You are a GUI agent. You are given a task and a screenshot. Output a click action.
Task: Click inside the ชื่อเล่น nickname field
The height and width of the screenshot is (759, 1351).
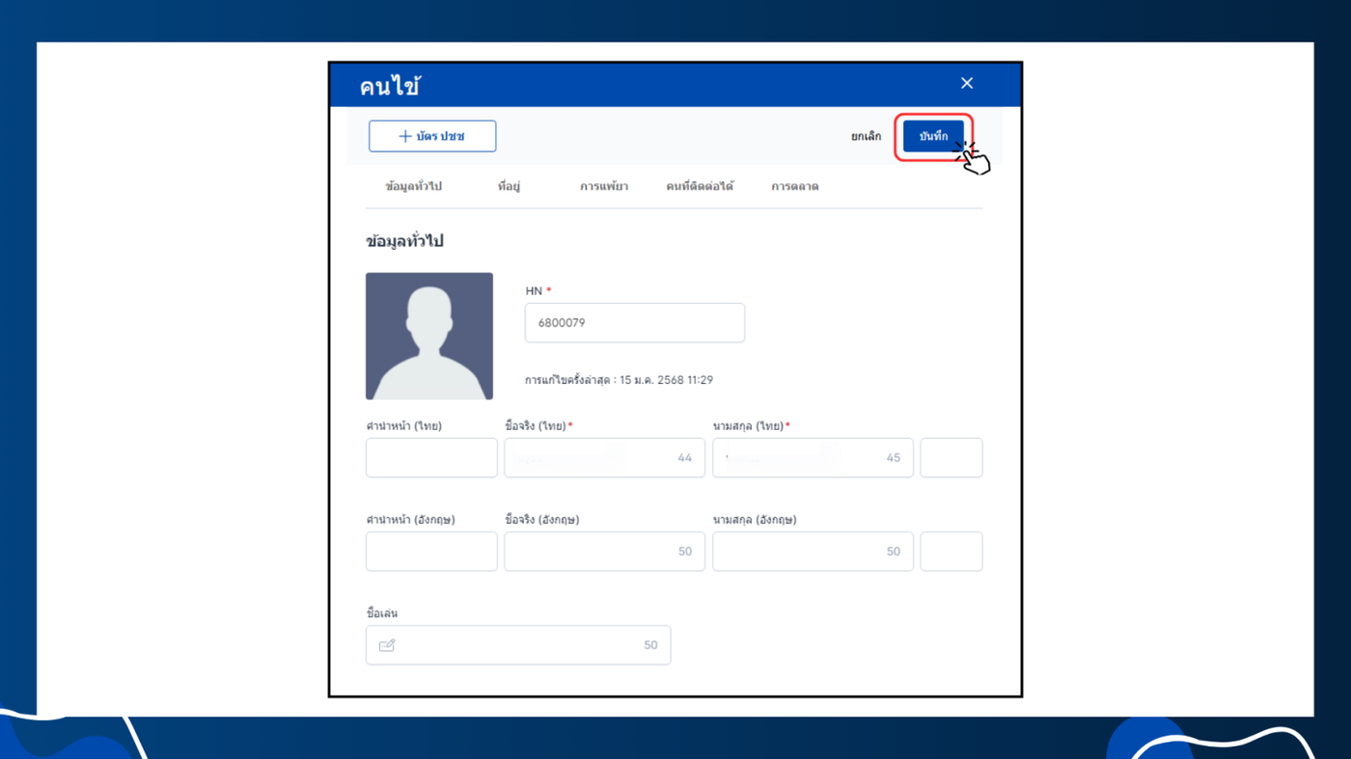518,645
